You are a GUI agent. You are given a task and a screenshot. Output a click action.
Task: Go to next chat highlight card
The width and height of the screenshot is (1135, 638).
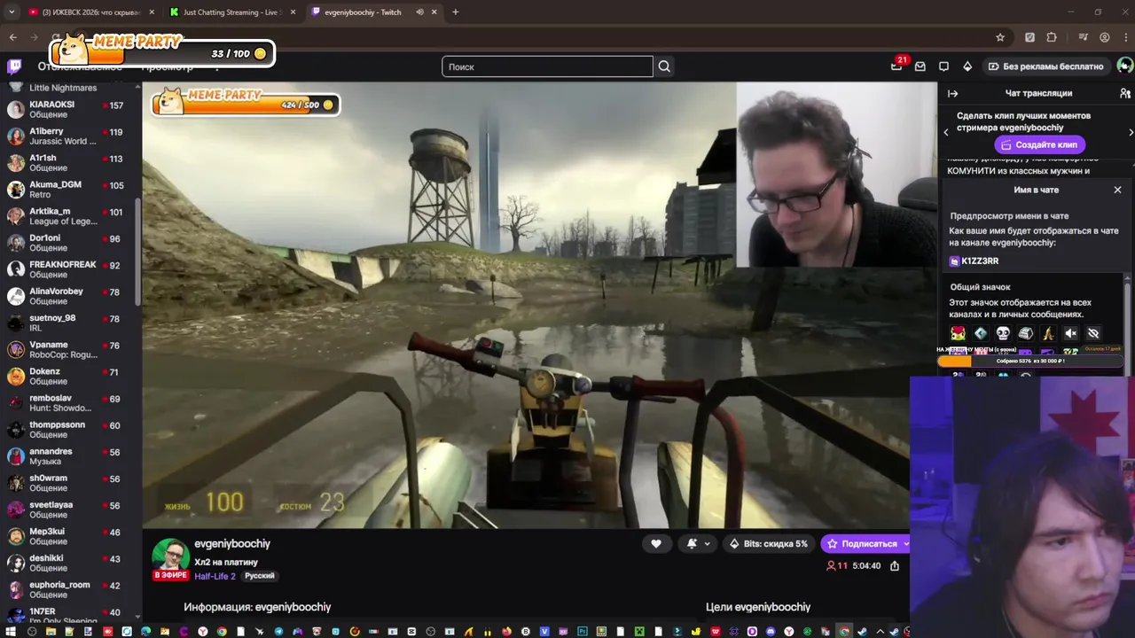[x=1131, y=132]
